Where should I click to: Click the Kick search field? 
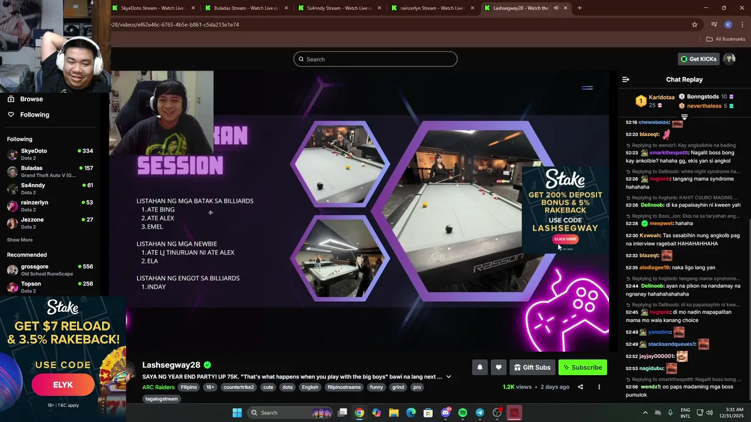point(375,59)
